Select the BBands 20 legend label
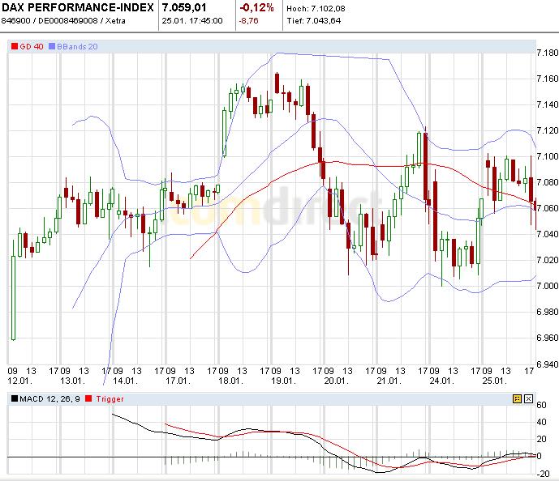The image size is (559, 481). [x=77, y=47]
